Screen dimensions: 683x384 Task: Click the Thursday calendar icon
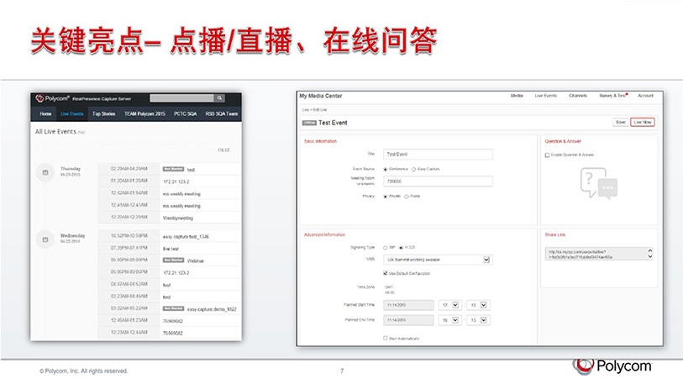click(45, 172)
